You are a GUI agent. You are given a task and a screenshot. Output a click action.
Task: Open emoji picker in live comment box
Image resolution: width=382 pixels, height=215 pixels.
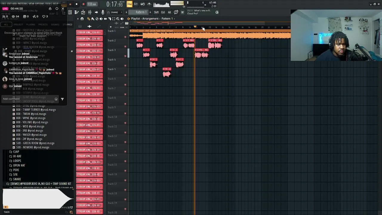56,99
